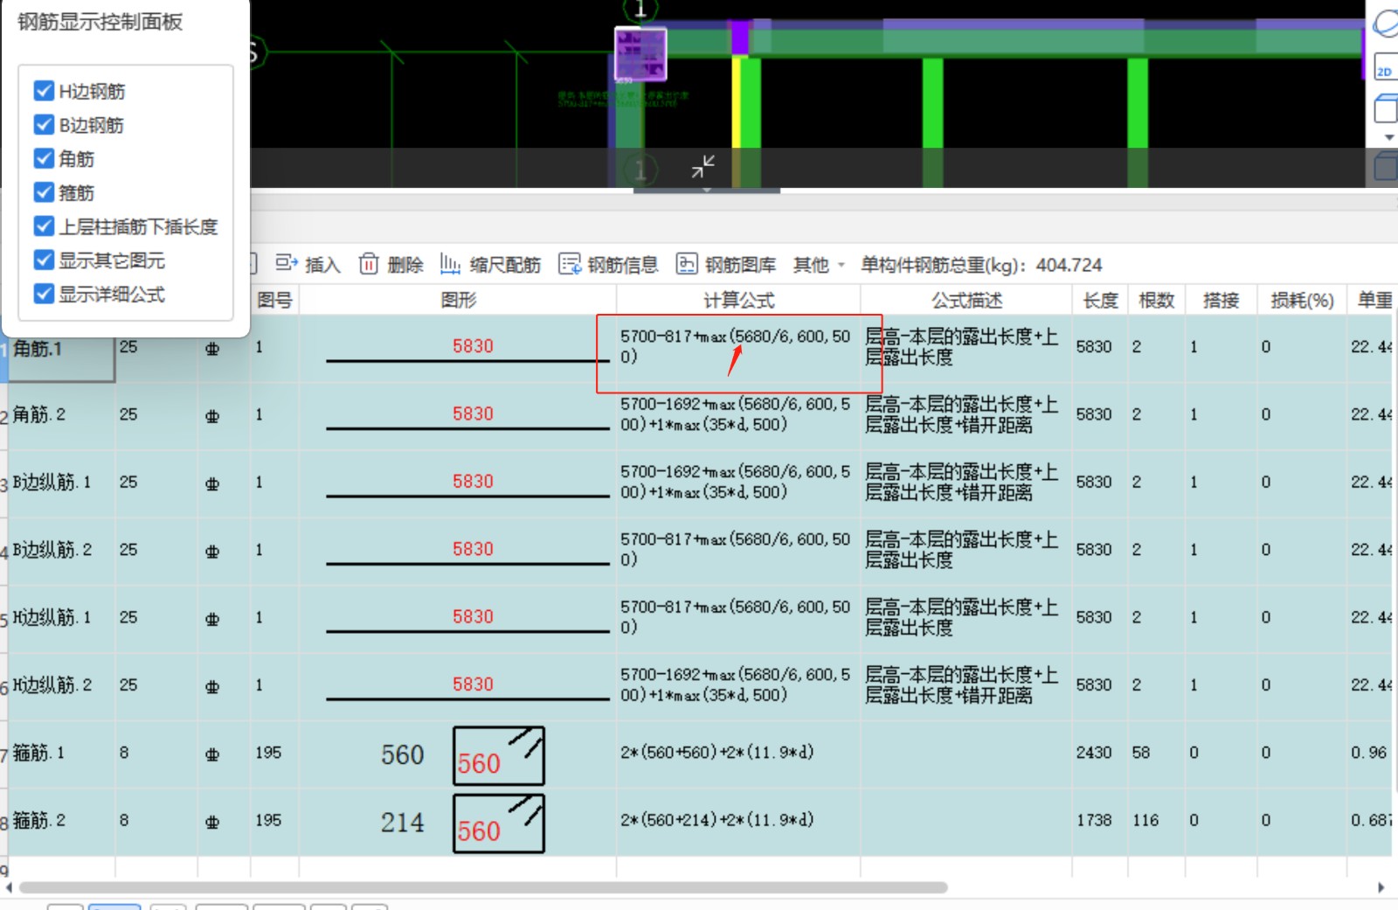Select the 图号 column header
This screenshot has width=1398, height=910.
[x=274, y=300]
